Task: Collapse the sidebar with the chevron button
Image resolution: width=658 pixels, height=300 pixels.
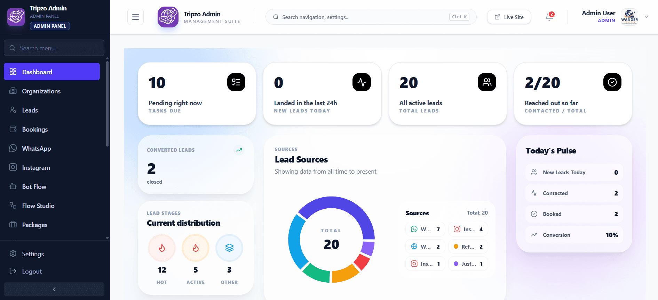Action: tap(54, 289)
